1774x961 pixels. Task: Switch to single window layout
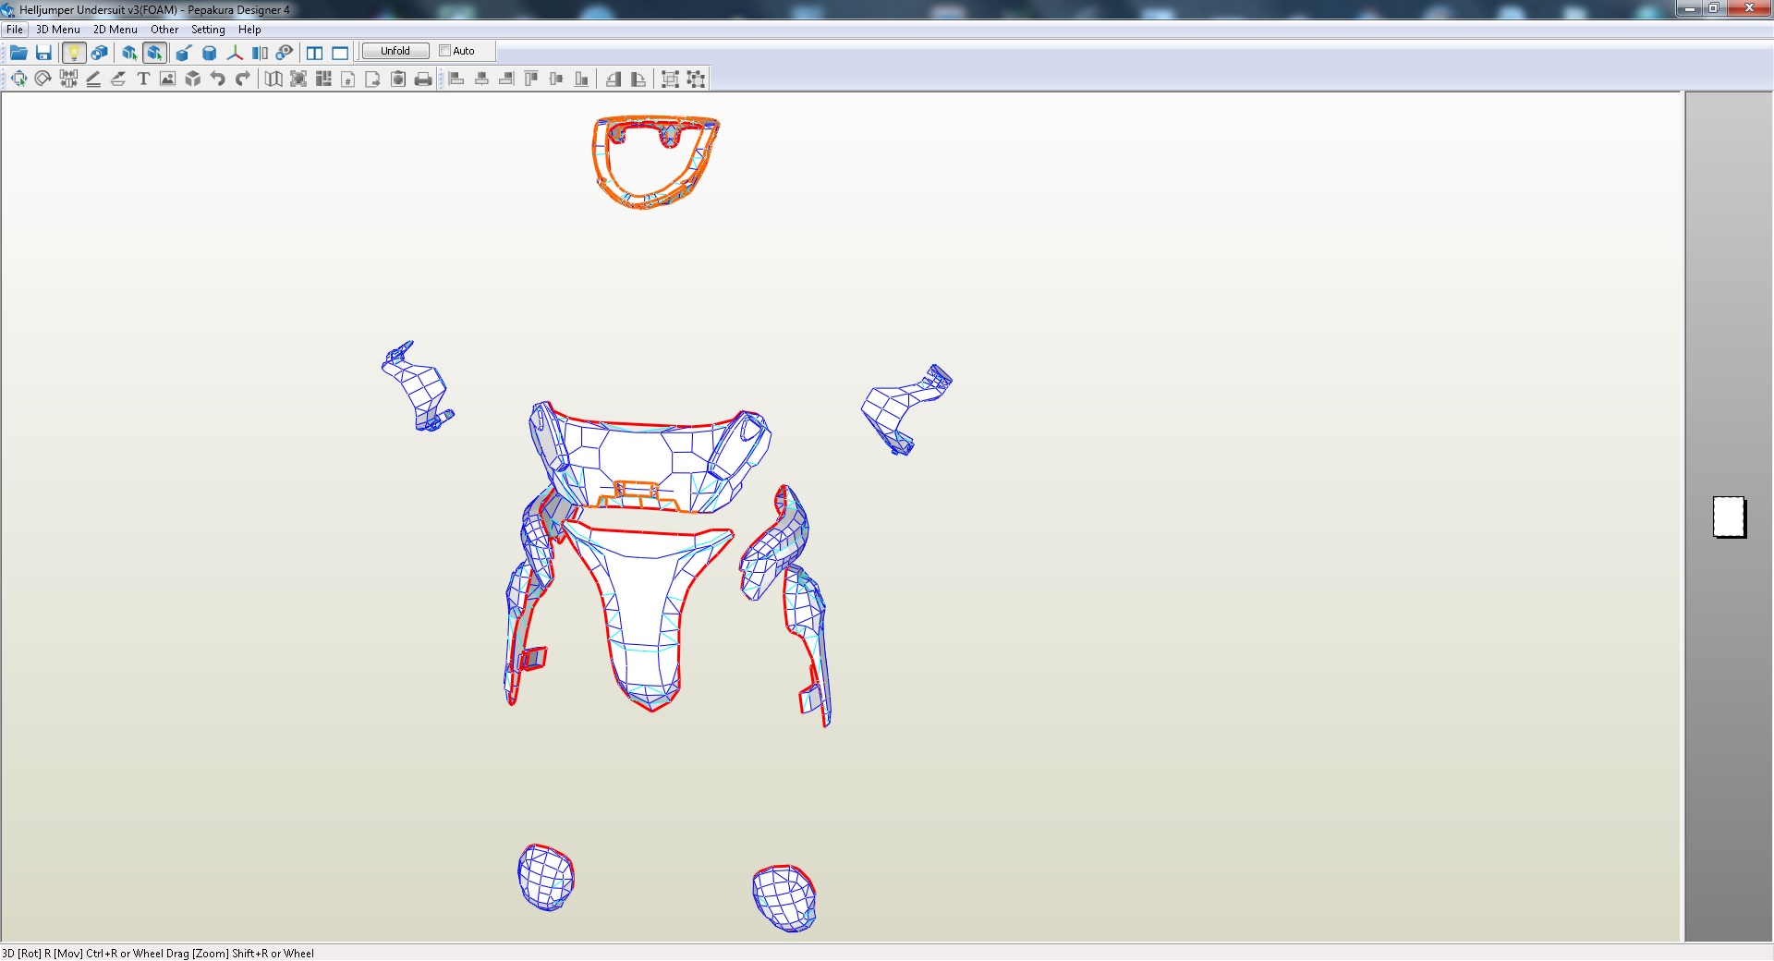(x=340, y=53)
